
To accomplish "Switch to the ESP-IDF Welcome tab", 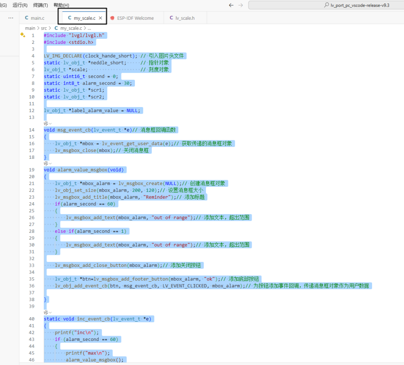I will point(132,18).
